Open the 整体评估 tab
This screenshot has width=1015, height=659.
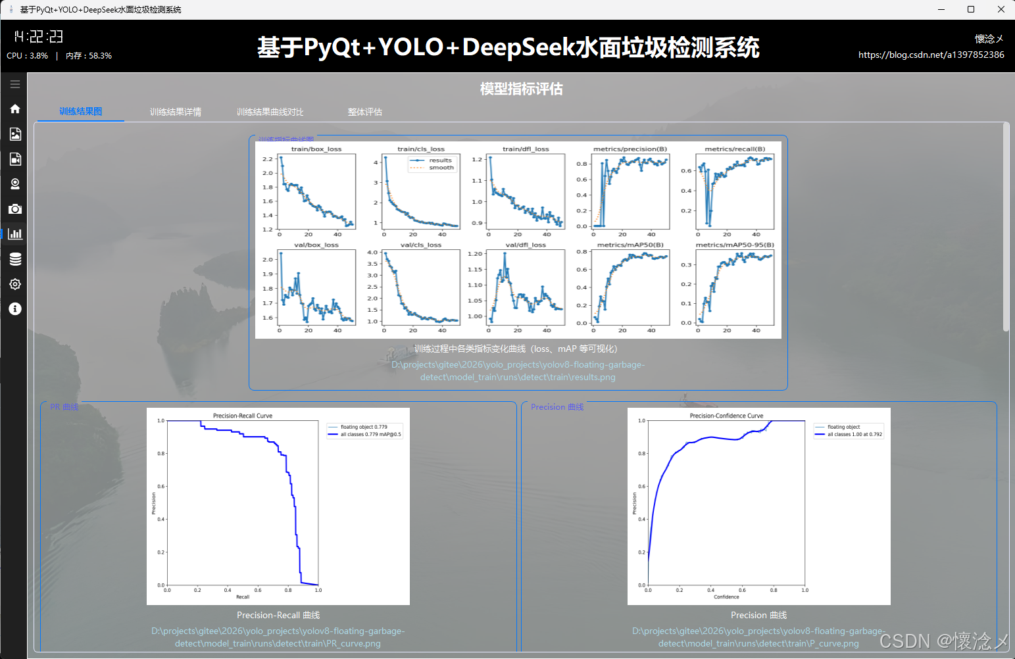click(365, 112)
